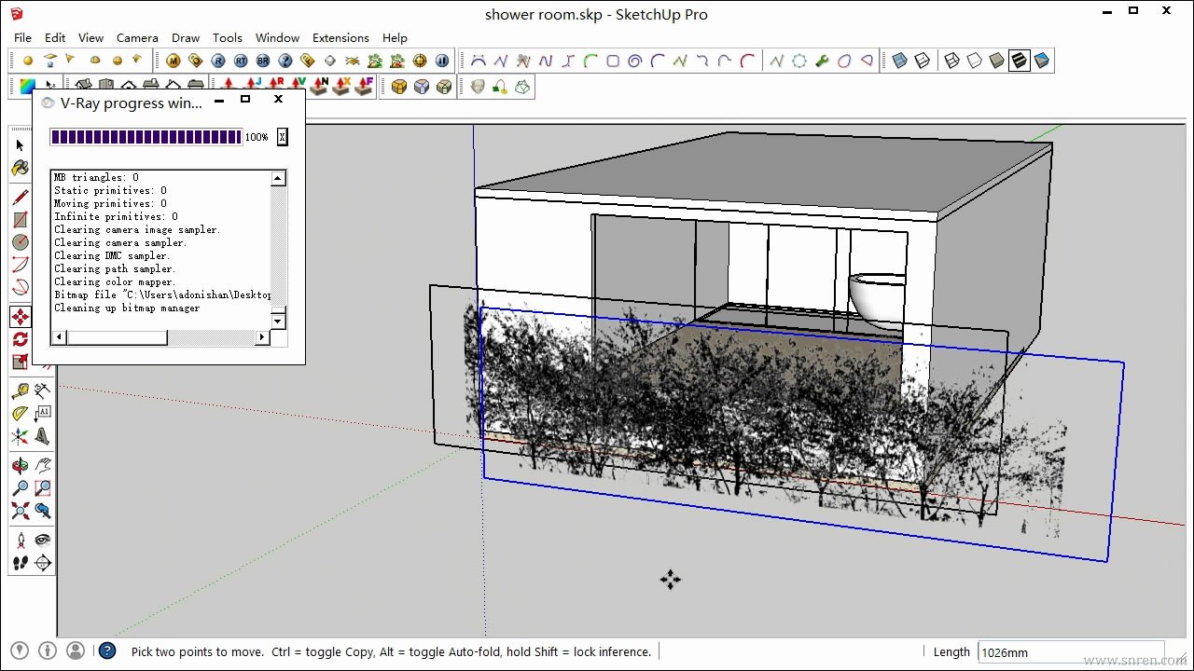Activate the Zoom Extents tool
The height and width of the screenshot is (671, 1194).
[20, 511]
